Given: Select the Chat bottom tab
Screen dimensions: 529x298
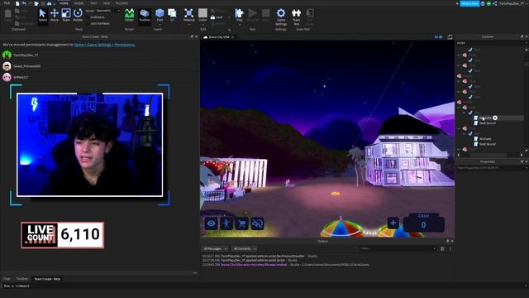Looking at the screenshot, I should pos(7,279).
